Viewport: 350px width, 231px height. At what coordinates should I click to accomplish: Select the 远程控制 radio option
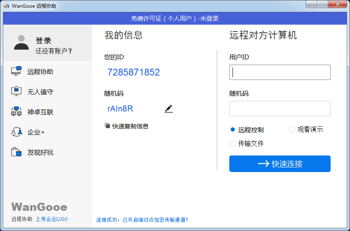click(233, 130)
